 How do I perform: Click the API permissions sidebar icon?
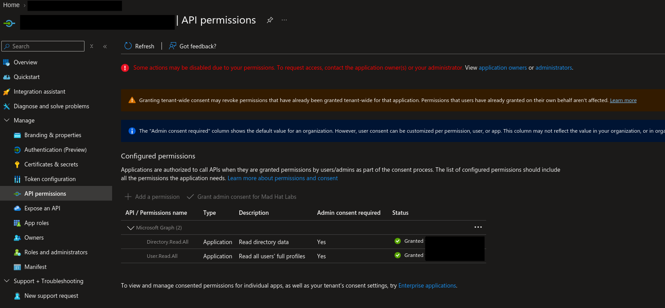tap(17, 193)
